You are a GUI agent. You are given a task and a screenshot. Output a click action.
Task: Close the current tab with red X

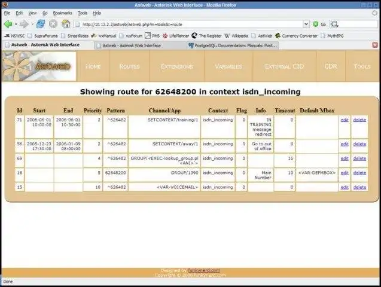pos(375,45)
